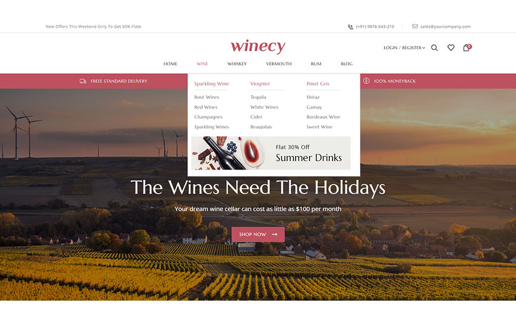
Task: Choose White Wines from the submenu
Action: coord(264,107)
